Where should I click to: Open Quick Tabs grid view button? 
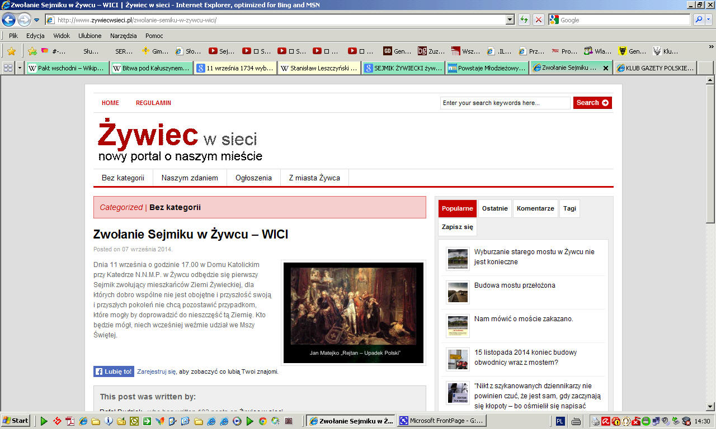tap(8, 68)
